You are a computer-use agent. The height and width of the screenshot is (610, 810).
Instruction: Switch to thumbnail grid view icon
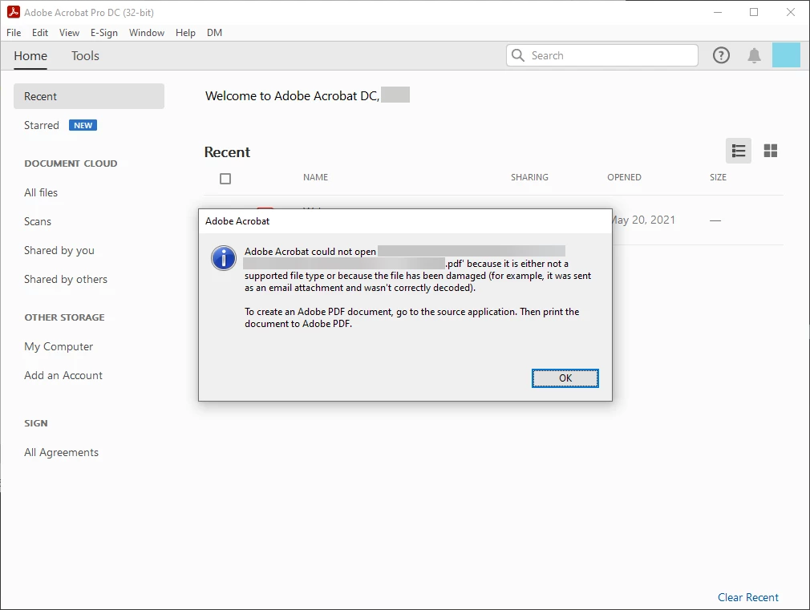[x=771, y=151]
